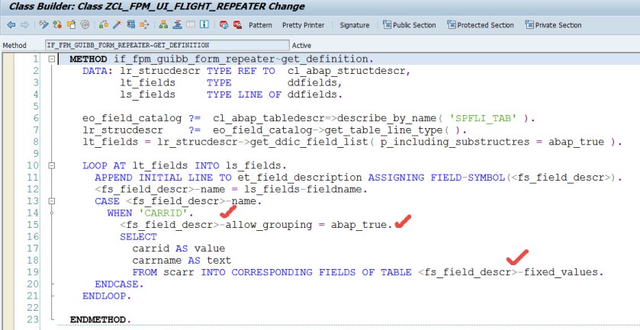The height and width of the screenshot is (330, 640).
Task: Click the Class Builder window title text
Action: (x=156, y=7)
